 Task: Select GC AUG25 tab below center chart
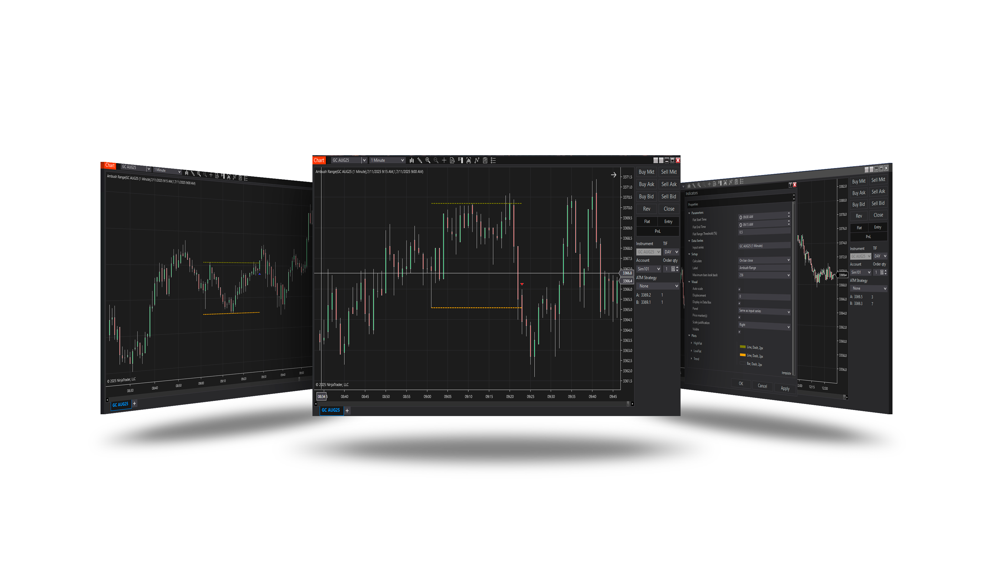coord(331,410)
